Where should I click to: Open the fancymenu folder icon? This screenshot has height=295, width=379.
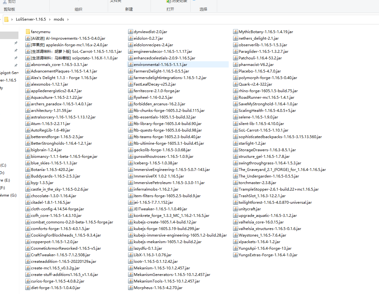click(28, 32)
